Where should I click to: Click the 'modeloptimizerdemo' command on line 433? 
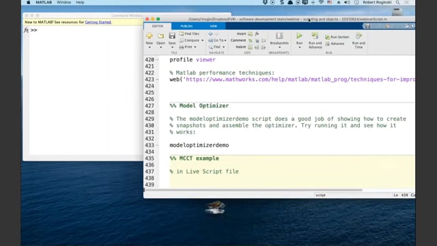click(199, 146)
